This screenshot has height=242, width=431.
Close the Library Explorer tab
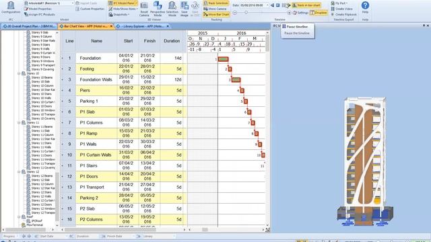click(x=168, y=26)
